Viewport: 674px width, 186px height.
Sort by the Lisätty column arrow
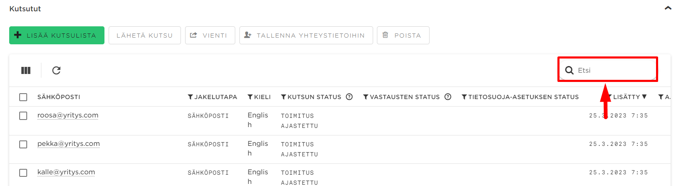pos(644,97)
